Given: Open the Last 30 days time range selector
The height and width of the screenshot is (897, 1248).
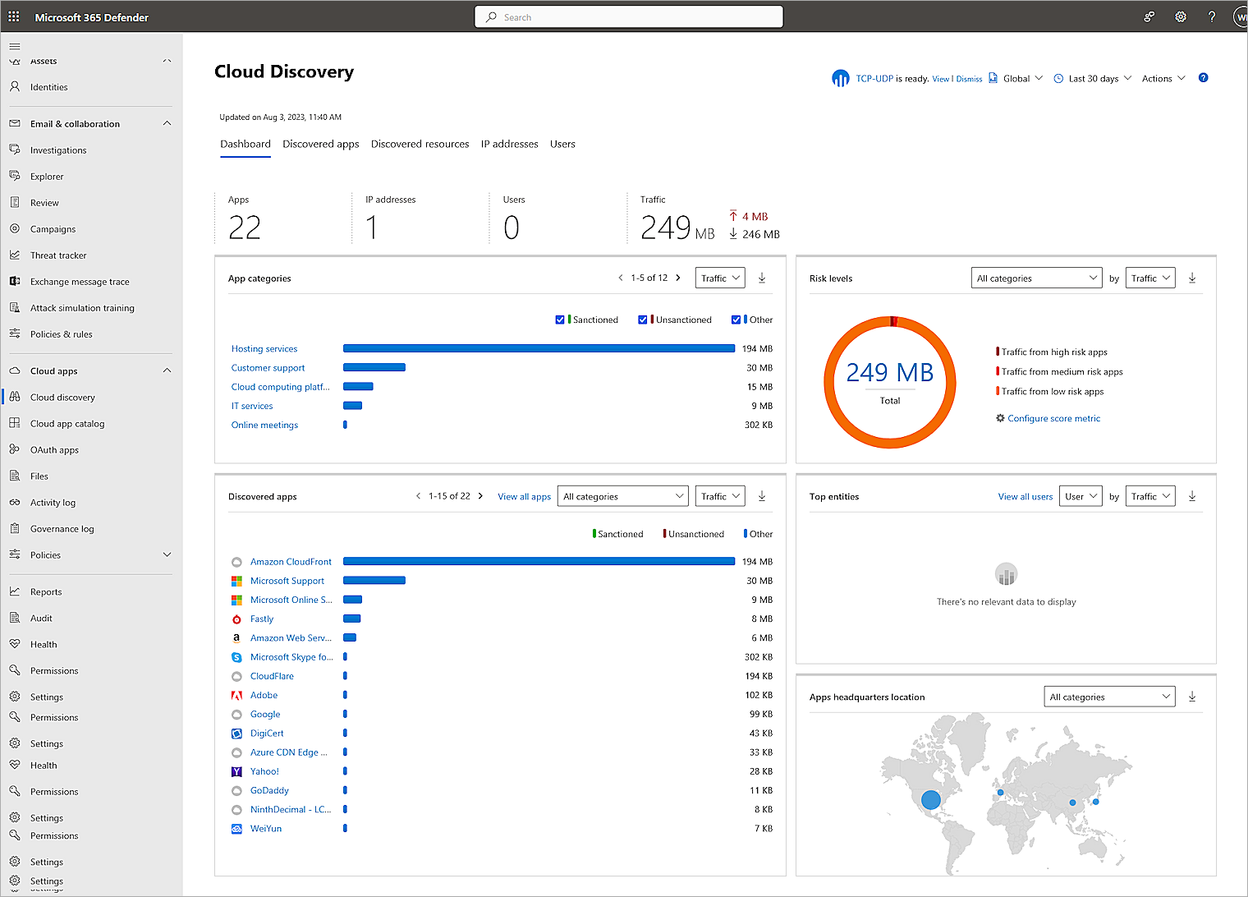Looking at the screenshot, I should (x=1092, y=78).
